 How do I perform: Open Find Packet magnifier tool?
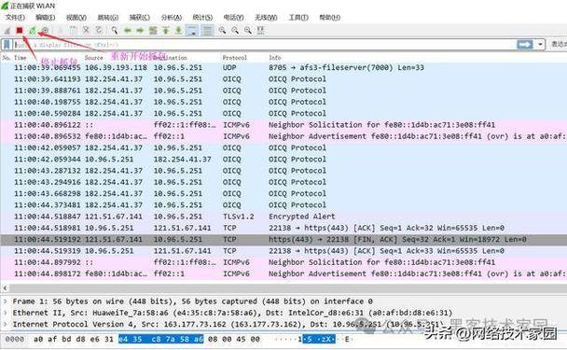click(x=115, y=31)
